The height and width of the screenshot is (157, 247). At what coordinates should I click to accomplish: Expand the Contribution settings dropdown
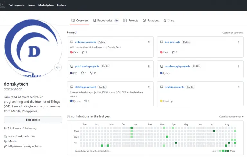(231, 117)
